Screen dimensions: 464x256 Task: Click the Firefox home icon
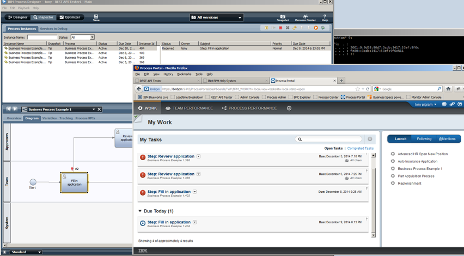[448, 89]
